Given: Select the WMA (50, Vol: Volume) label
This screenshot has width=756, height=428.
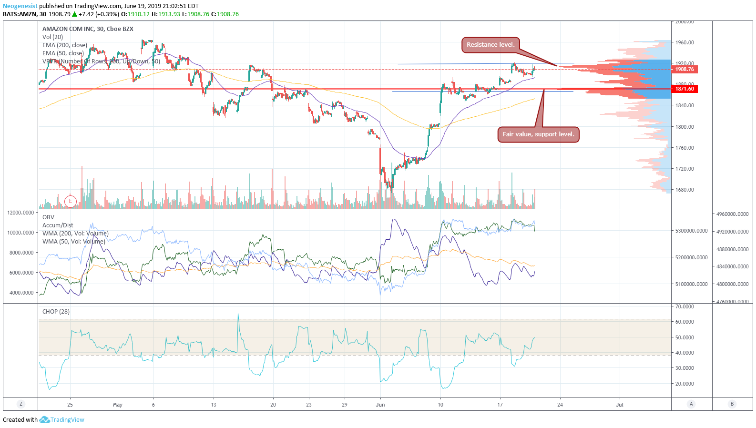Looking at the screenshot, I should click(73, 242).
